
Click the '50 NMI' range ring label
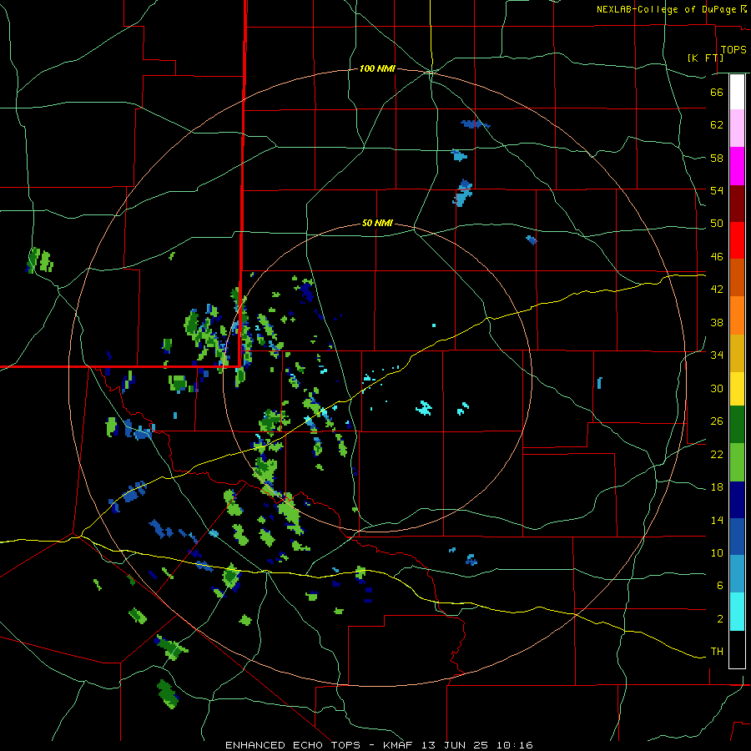click(x=377, y=223)
